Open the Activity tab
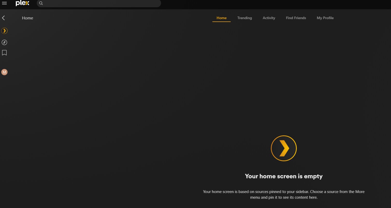 (269, 18)
